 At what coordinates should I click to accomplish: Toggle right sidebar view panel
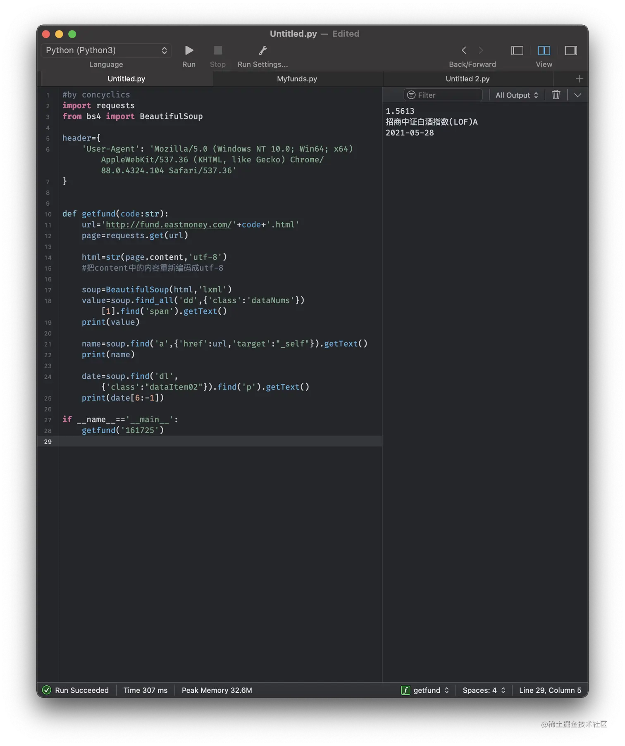coord(571,50)
